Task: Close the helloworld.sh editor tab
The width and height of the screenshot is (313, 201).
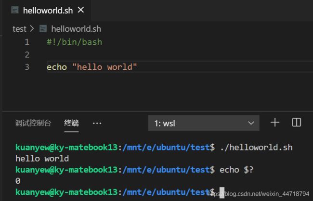Action: (x=81, y=10)
